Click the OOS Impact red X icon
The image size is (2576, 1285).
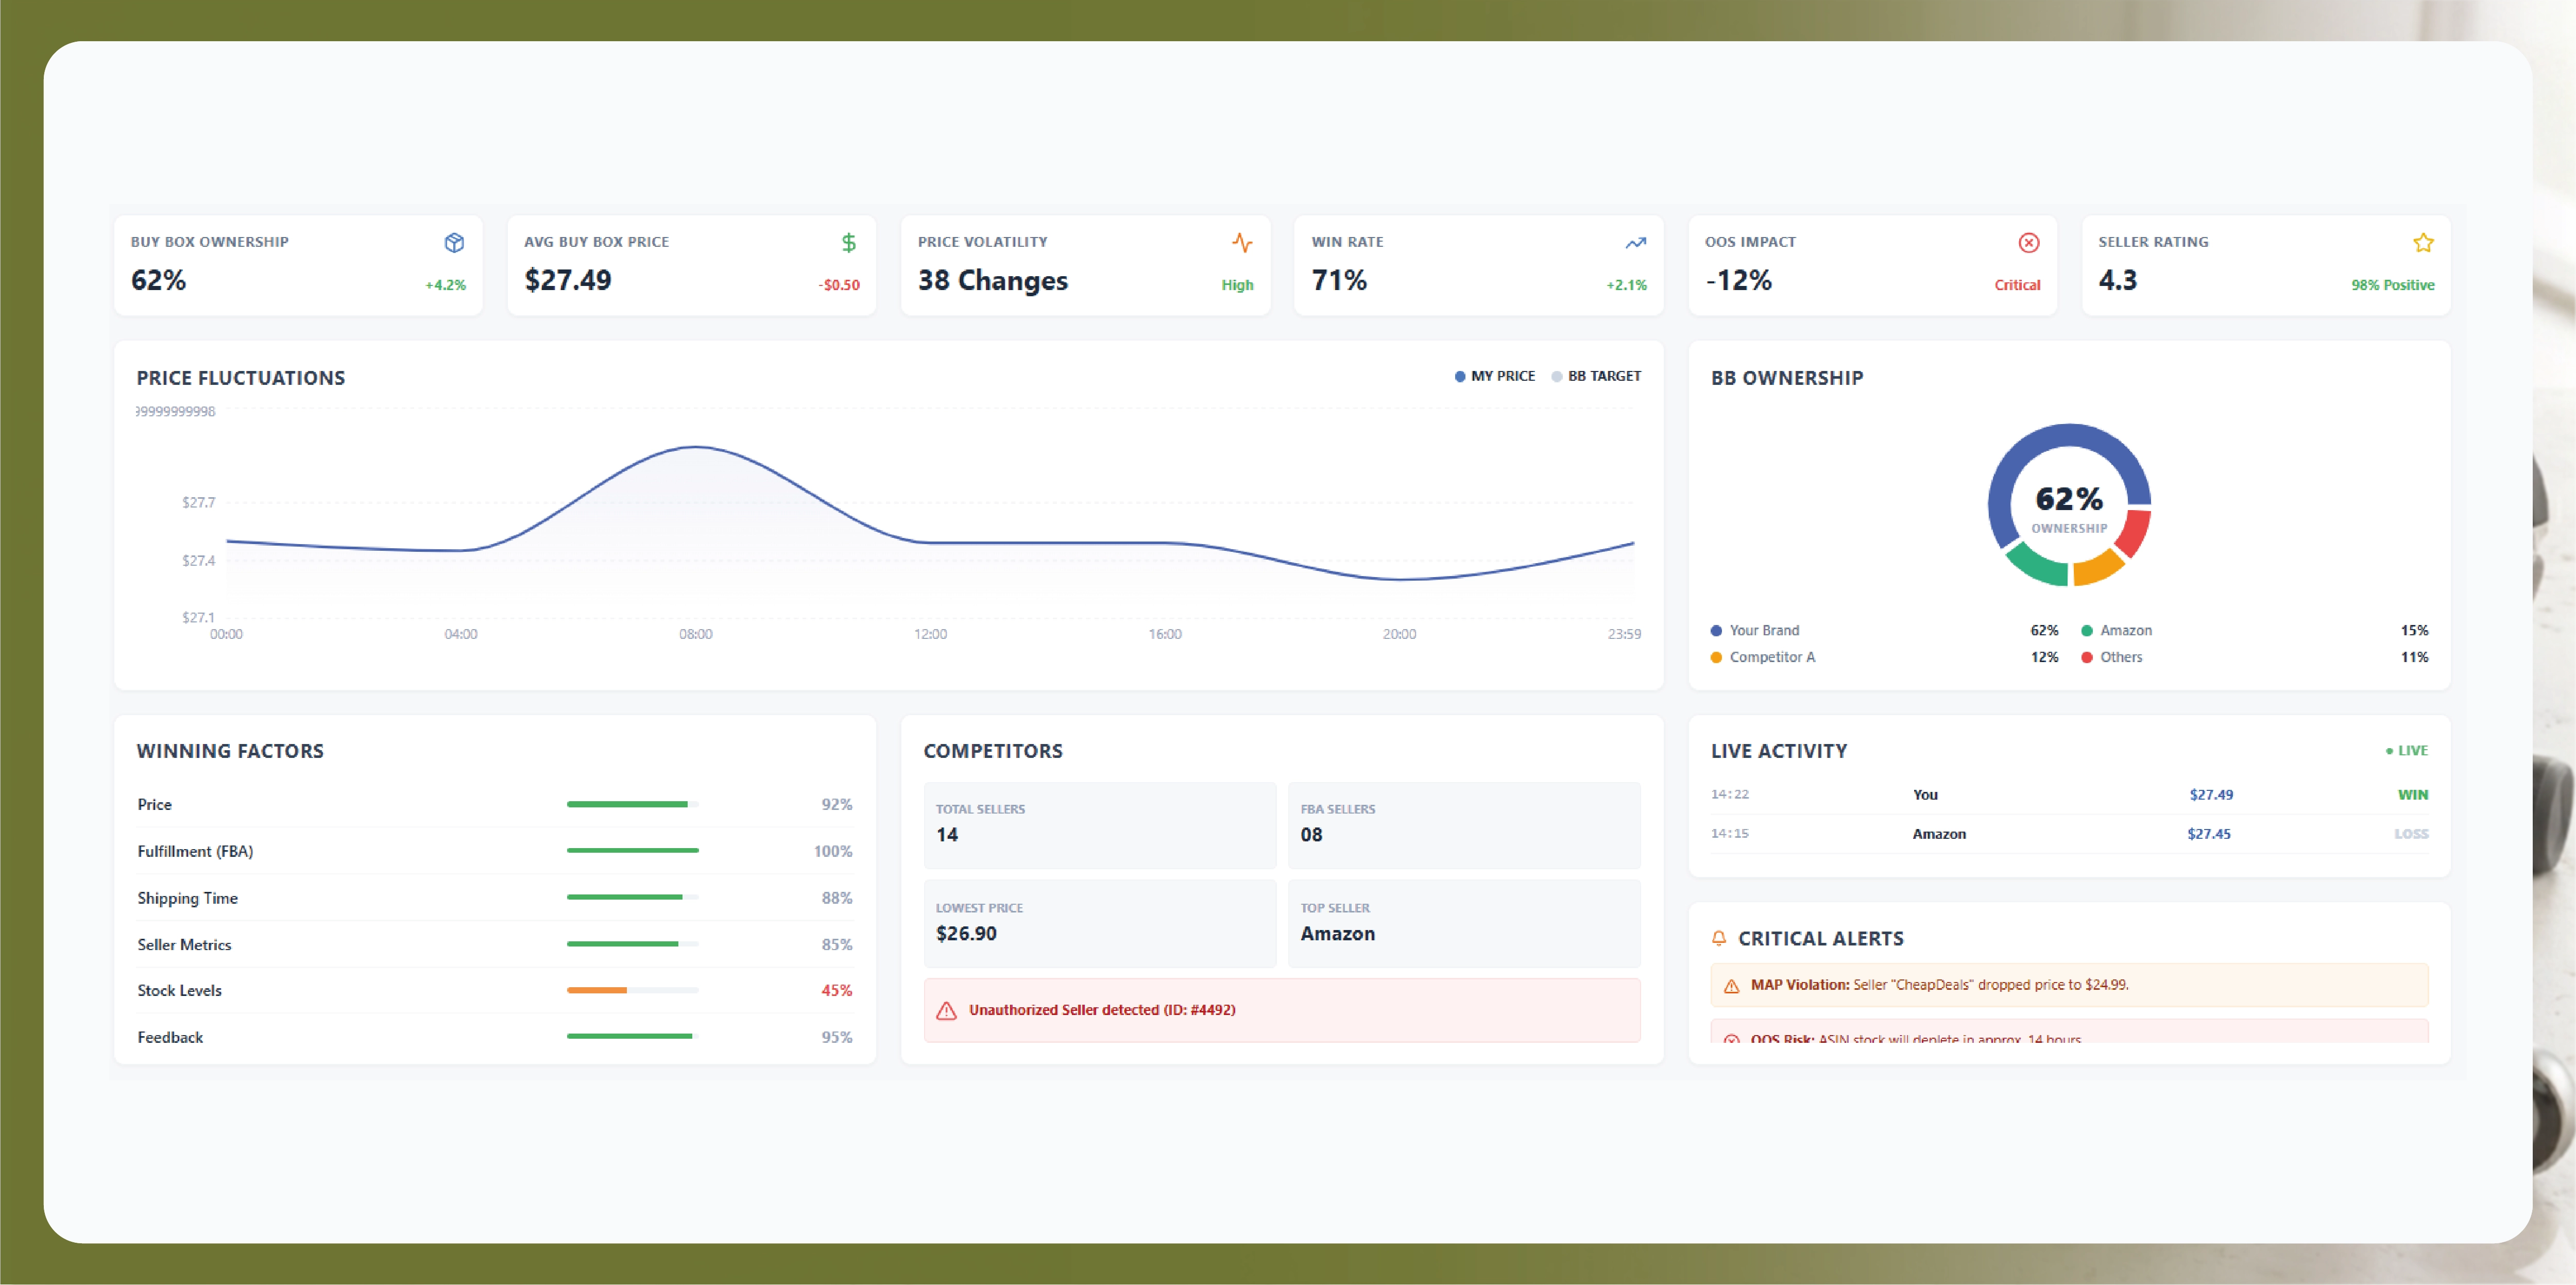[x=2029, y=242]
